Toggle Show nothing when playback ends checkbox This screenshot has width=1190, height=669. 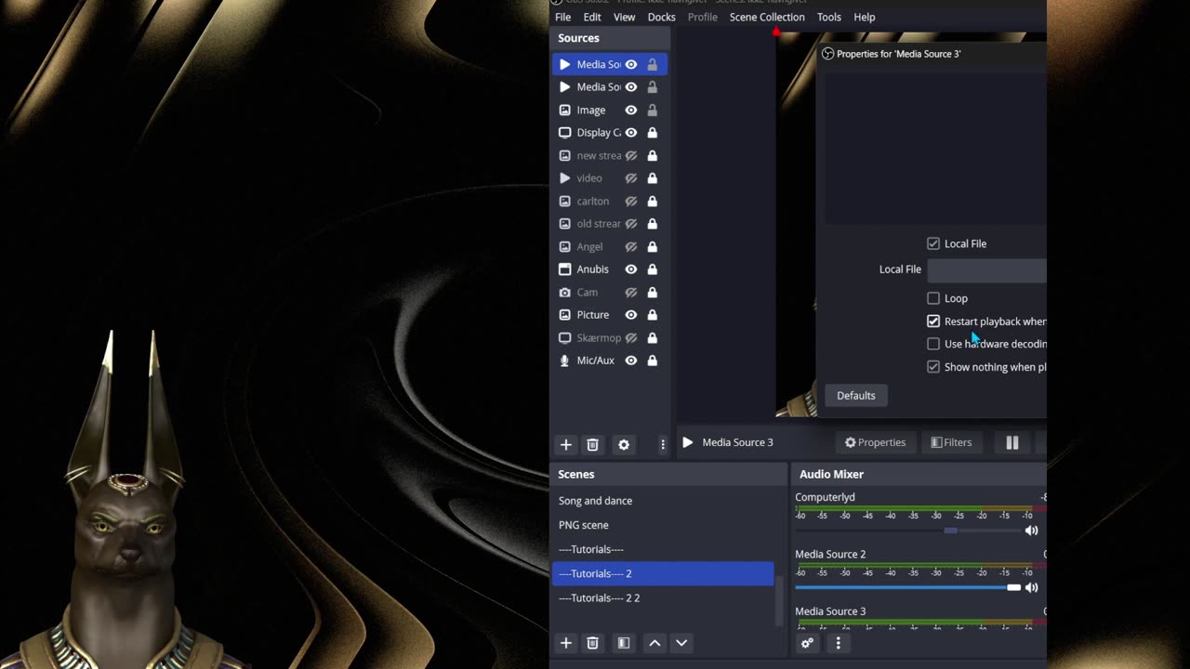[x=933, y=367]
